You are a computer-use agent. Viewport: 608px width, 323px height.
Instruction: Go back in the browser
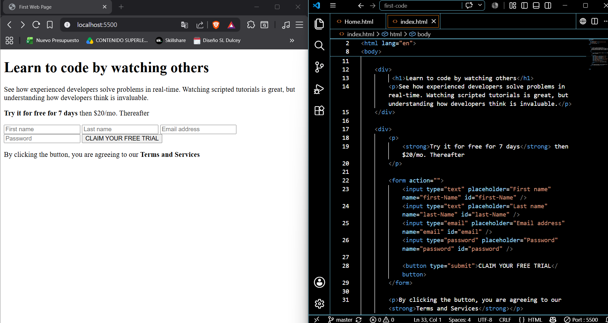click(x=9, y=25)
